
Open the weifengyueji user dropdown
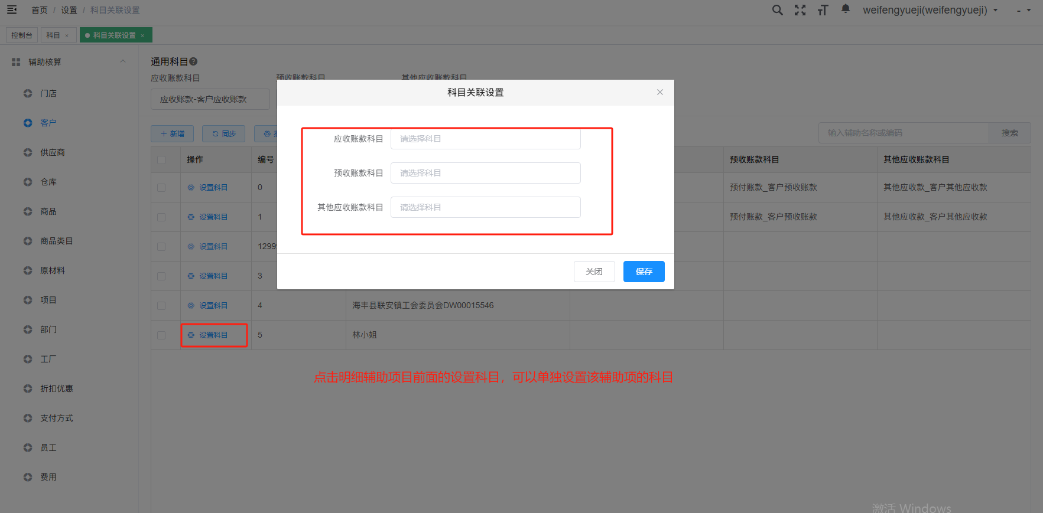(930, 10)
